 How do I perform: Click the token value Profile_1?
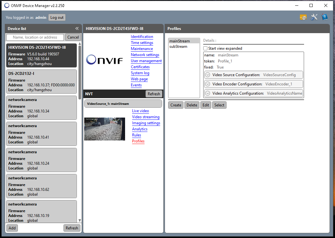[x=225, y=61]
